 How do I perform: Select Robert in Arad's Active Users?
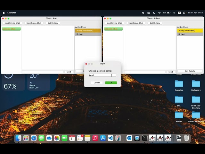click(88, 34)
